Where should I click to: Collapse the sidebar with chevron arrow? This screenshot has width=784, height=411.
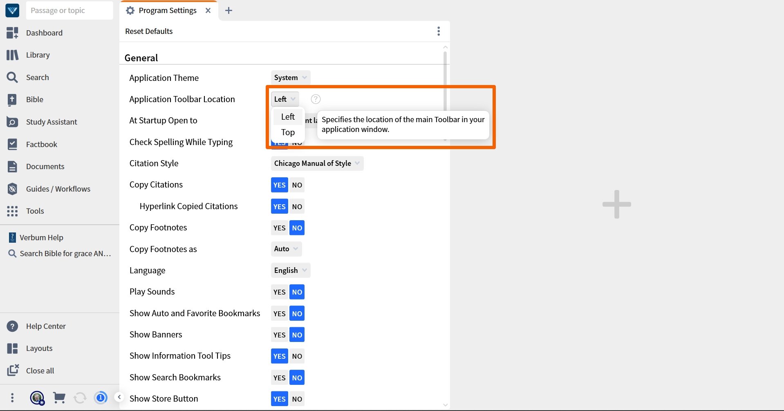(x=119, y=397)
